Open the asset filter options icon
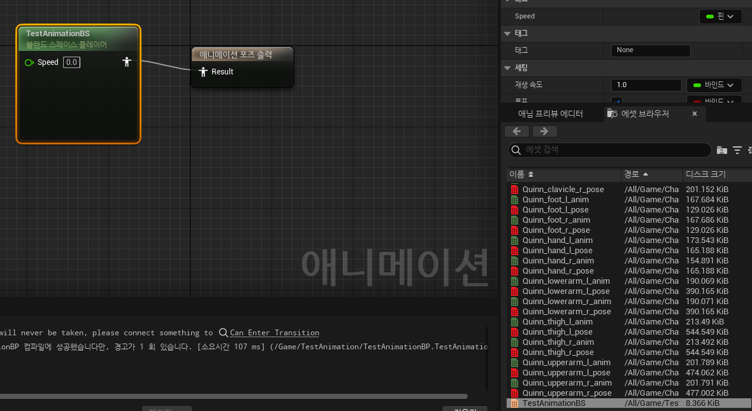Screen dimensions: 752x411 (x=737, y=150)
